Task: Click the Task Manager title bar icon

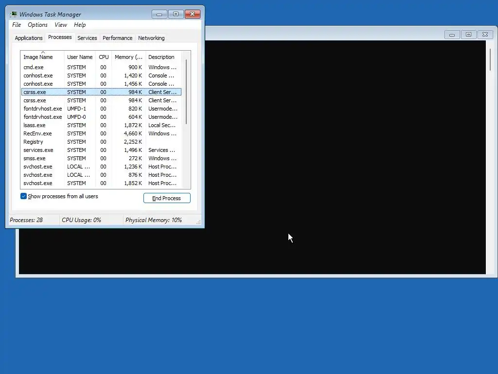Action: coord(13,14)
